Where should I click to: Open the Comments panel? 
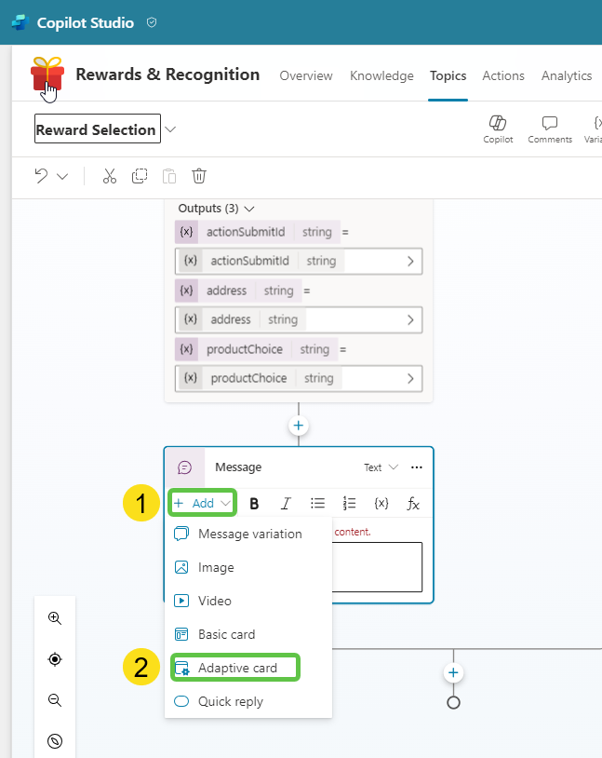pos(549,129)
